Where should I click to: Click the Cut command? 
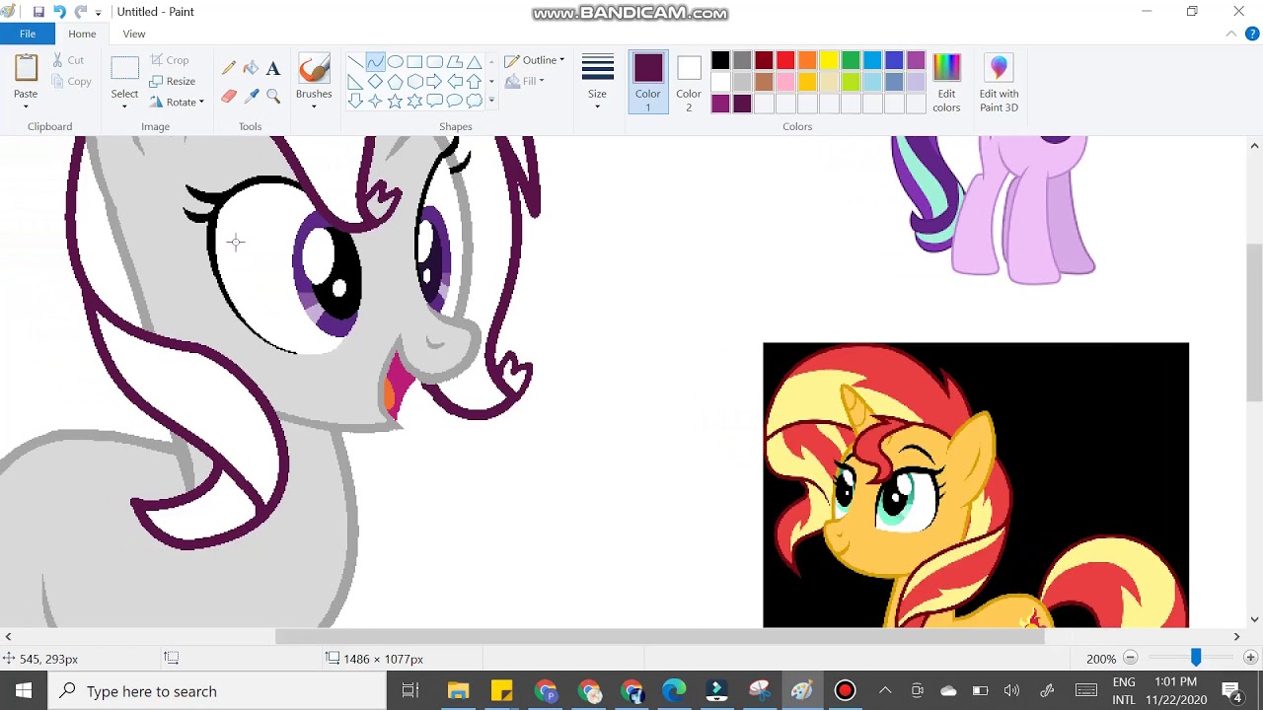click(x=68, y=60)
